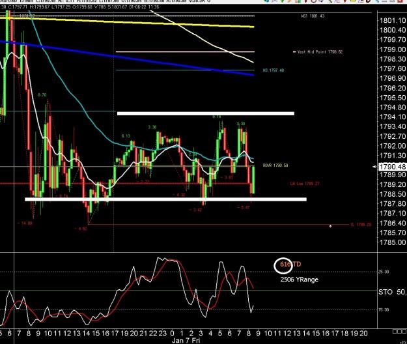
Task: Click the 1801.10 price axis label
Action: point(393,21)
